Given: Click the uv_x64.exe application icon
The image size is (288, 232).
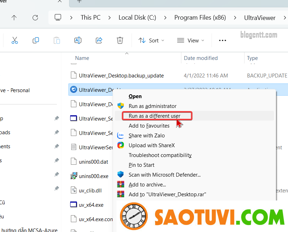Looking at the screenshot, I should 74,204.
